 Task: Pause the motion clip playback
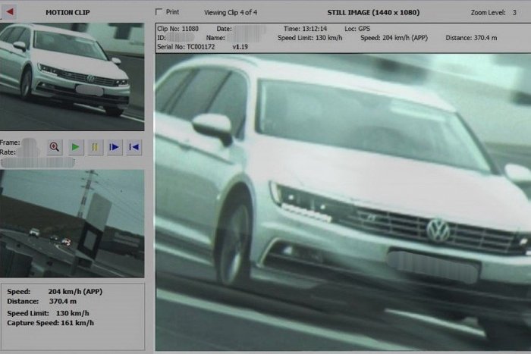pos(94,147)
